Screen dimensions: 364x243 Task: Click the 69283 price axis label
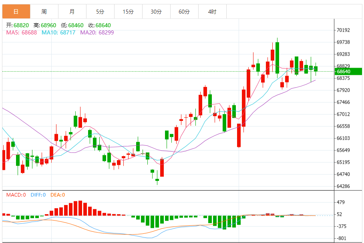[343, 54]
